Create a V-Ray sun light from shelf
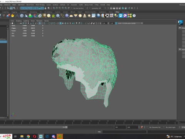Viewport: 185px width, 139px height. click(89, 16)
